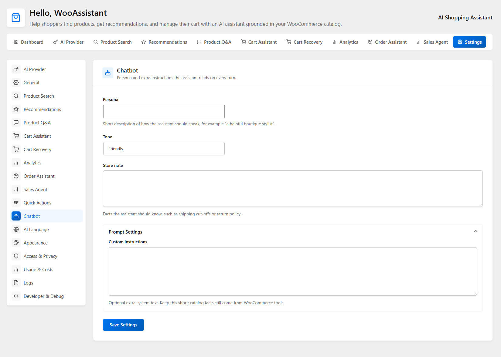Click the Custom instructions resize handle

coord(475,294)
